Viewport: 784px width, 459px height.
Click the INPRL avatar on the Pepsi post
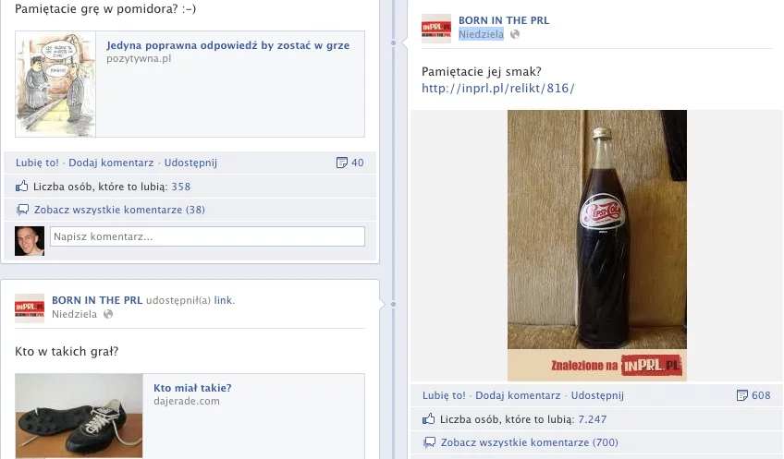click(436, 29)
